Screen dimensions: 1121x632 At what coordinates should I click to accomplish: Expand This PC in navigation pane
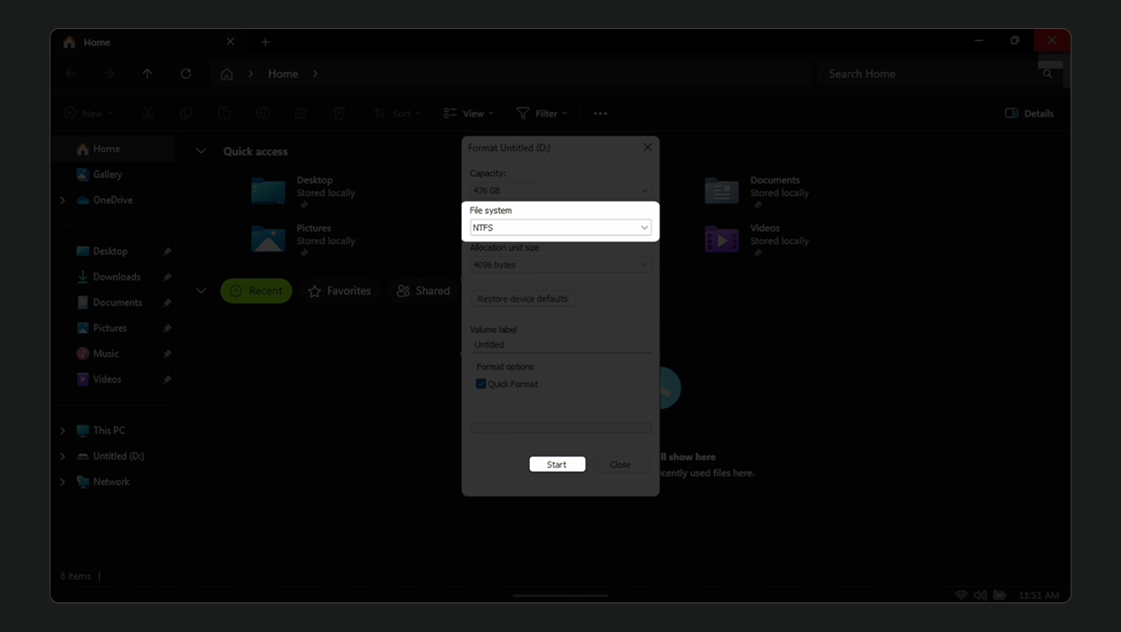coord(63,431)
